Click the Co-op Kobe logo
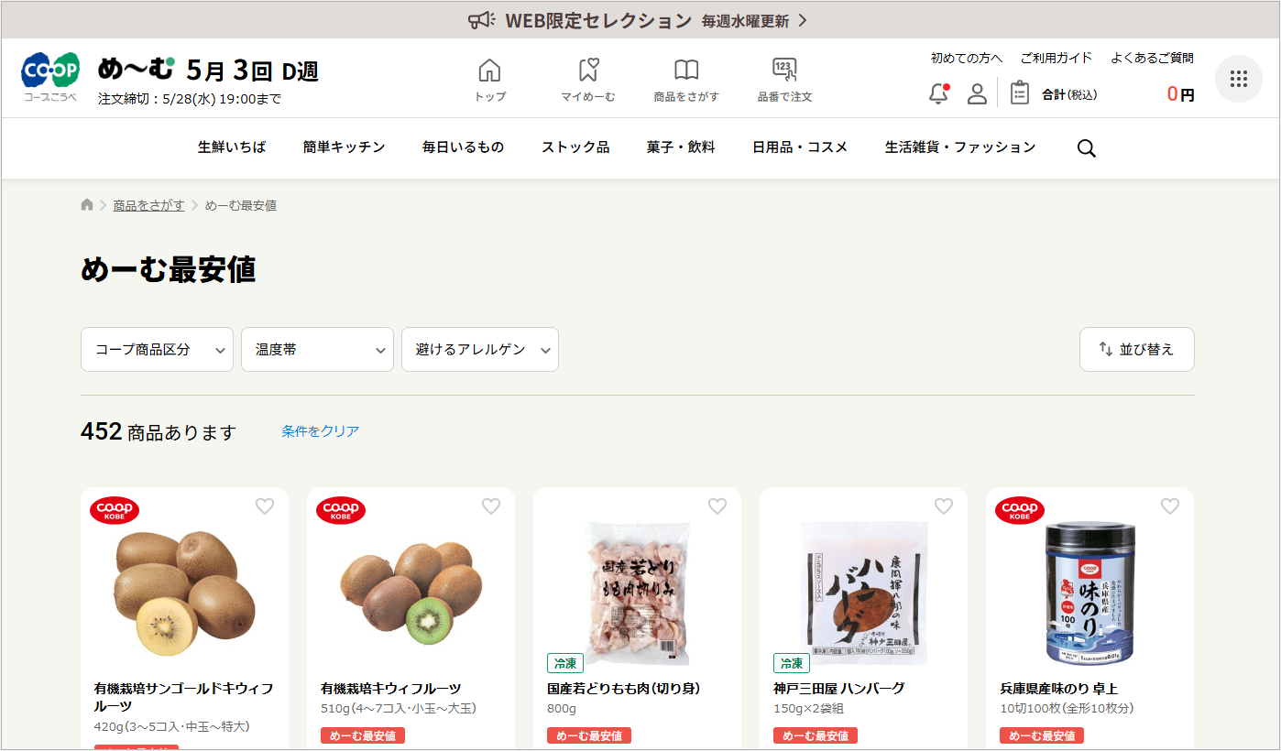Screen dimensions: 1281x751 (x=50, y=77)
